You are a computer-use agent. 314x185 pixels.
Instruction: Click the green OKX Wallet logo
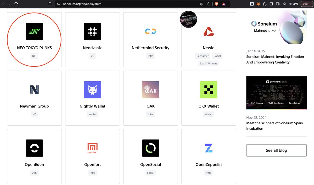[209, 90]
